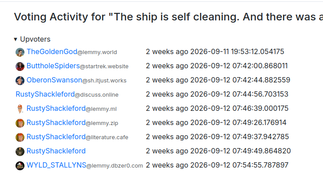Click WYLD_STALLYNS avatar icon
323x176 pixels.
(20, 166)
